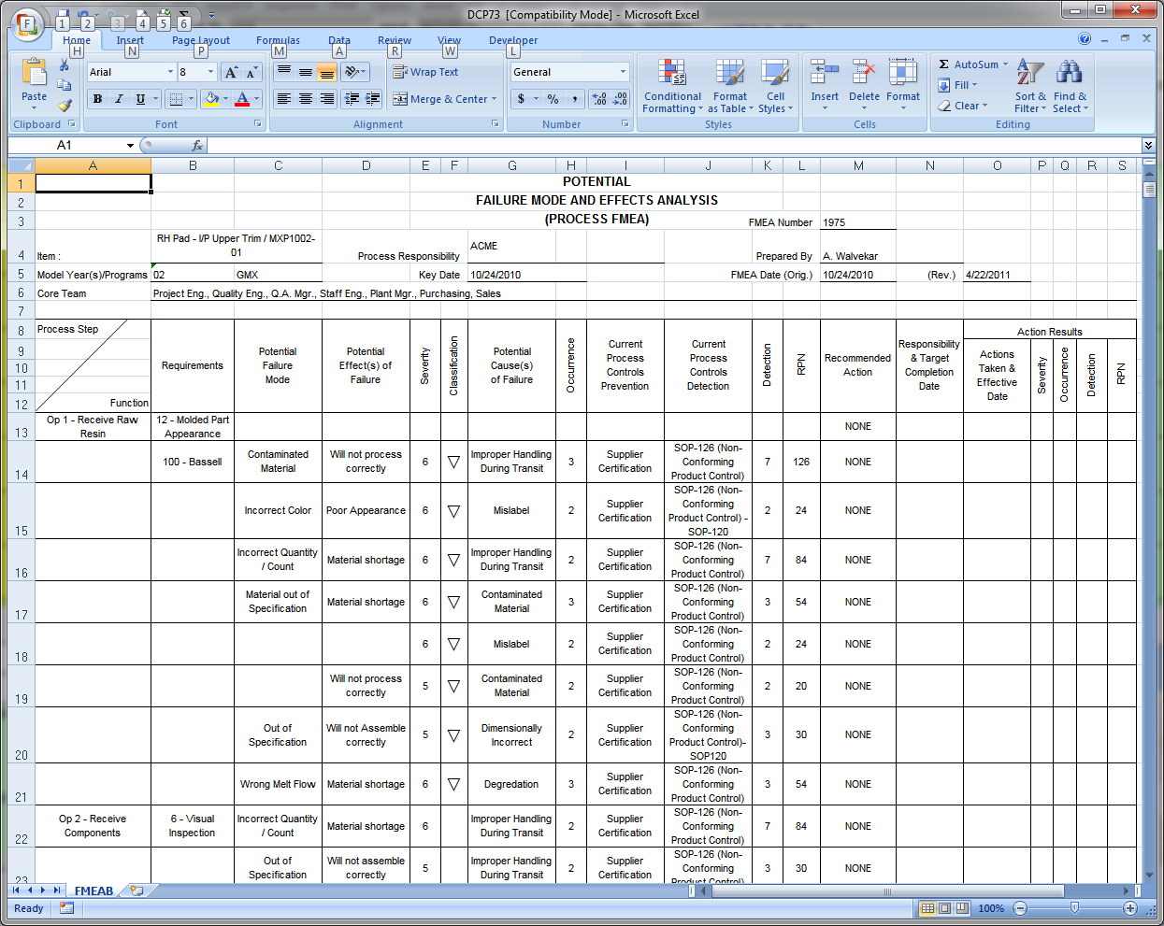Screen dimensions: 1164x926
Task: Click the Insert Worksheet tab icon
Action: coord(137,890)
